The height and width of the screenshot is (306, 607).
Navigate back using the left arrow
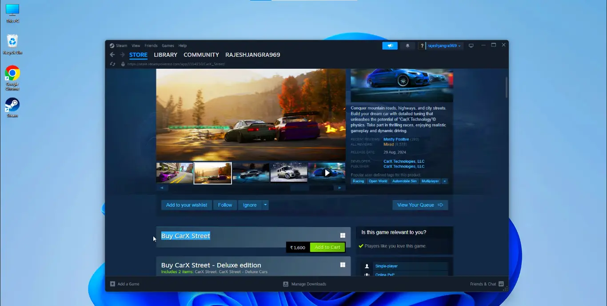click(112, 55)
